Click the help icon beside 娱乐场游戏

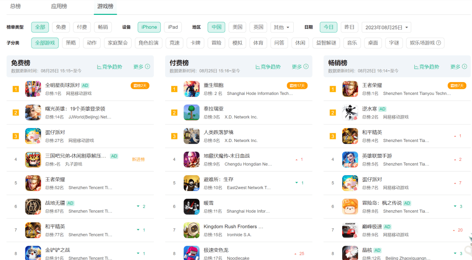(439, 43)
